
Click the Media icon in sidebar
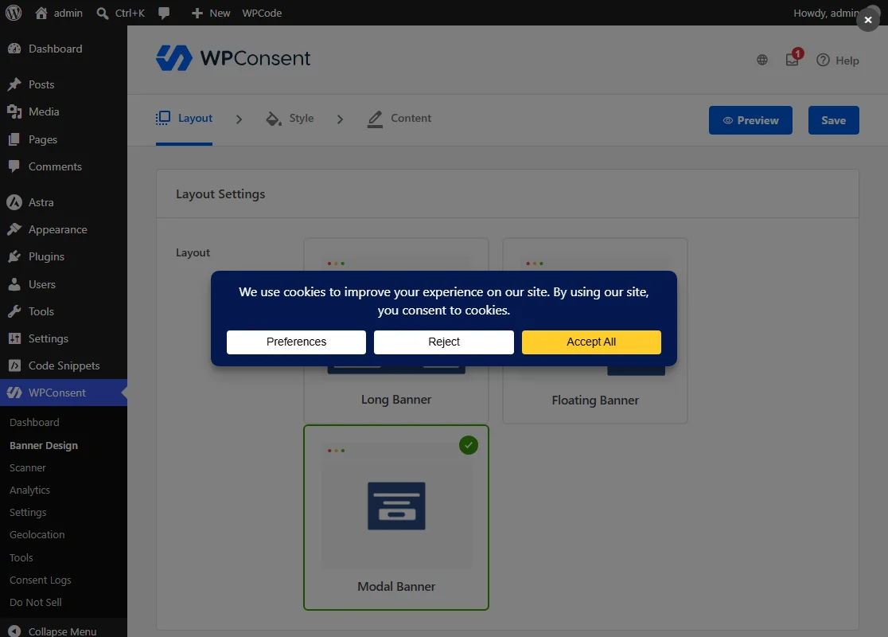click(15, 111)
